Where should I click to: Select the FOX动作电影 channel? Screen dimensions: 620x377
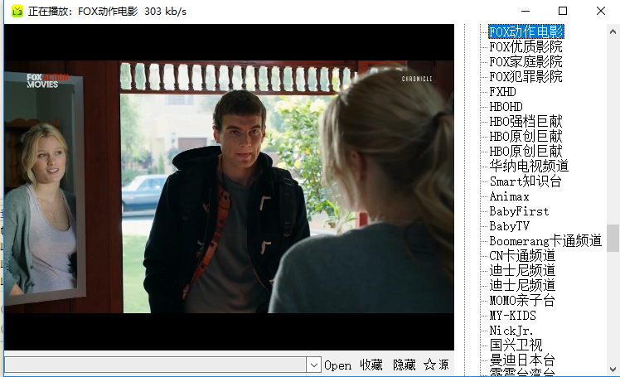pos(526,31)
